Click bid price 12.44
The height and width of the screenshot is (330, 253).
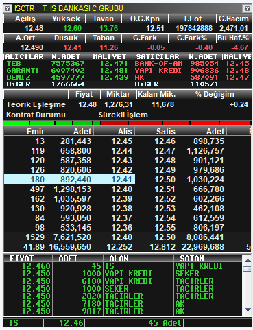[121, 151]
